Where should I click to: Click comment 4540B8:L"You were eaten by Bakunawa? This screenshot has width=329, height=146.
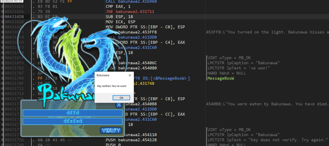click(x=267, y=104)
